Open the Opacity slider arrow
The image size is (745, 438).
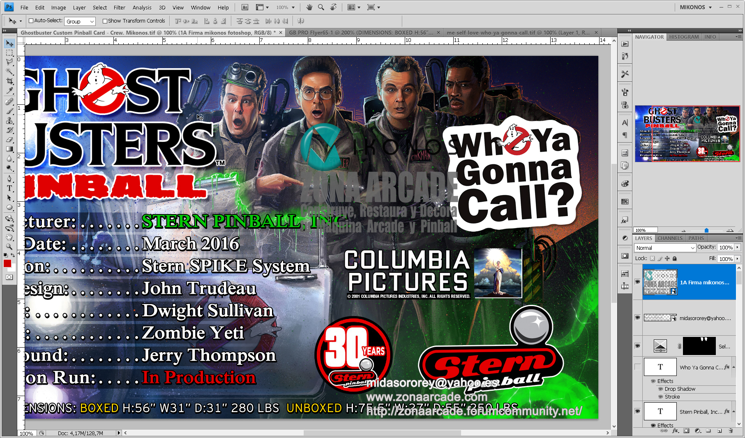(738, 247)
